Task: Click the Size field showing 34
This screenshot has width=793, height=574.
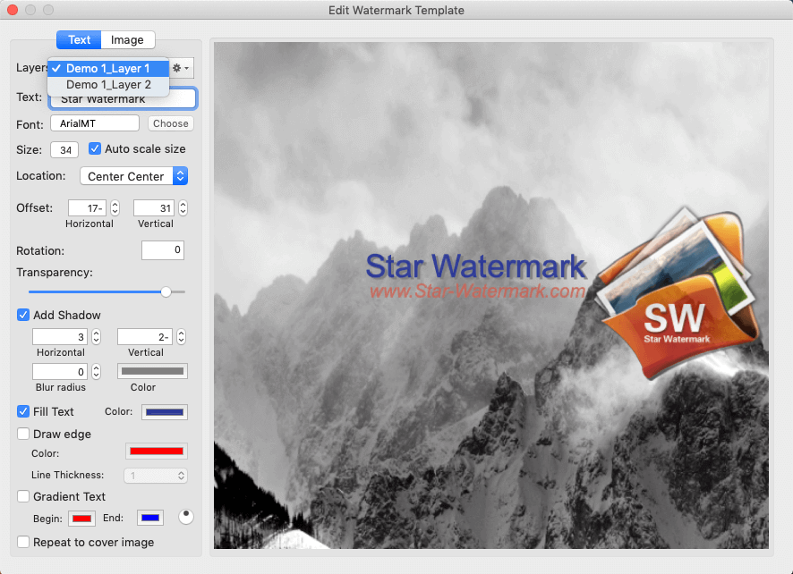Action: tap(64, 150)
